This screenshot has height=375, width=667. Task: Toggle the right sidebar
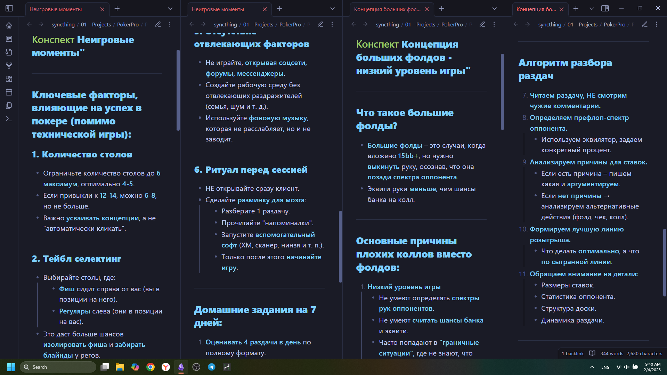pyautogui.click(x=605, y=8)
